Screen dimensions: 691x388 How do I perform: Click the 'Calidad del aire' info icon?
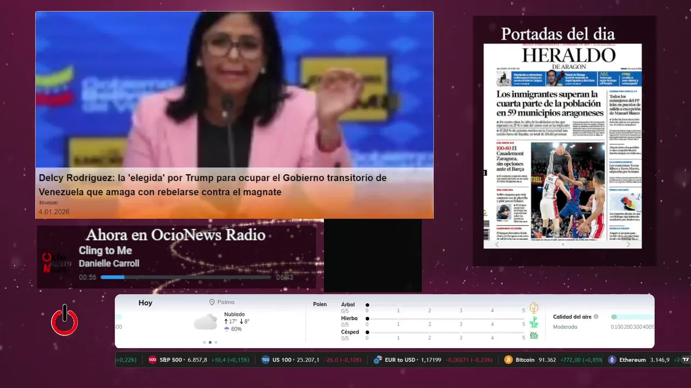point(596,317)
